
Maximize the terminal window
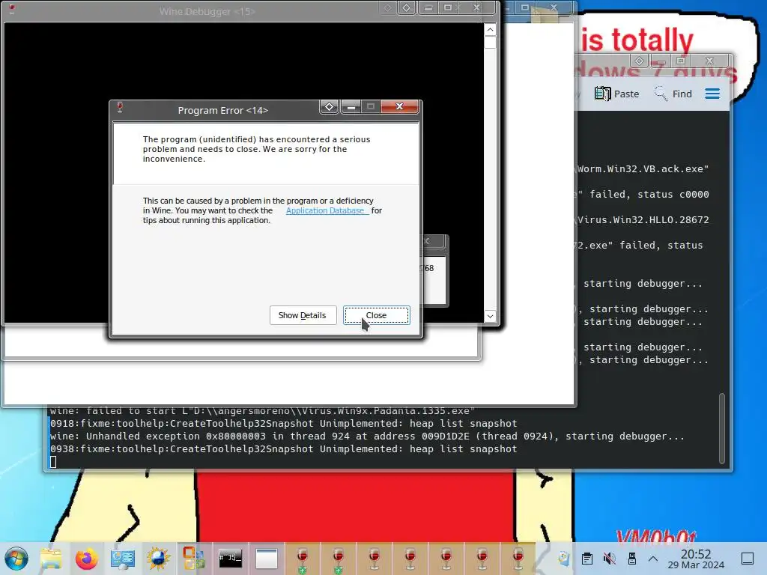click(680, 61)
